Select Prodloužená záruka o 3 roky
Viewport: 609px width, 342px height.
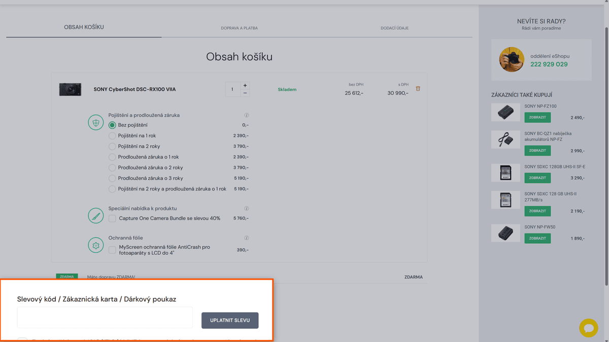point(112,178)
